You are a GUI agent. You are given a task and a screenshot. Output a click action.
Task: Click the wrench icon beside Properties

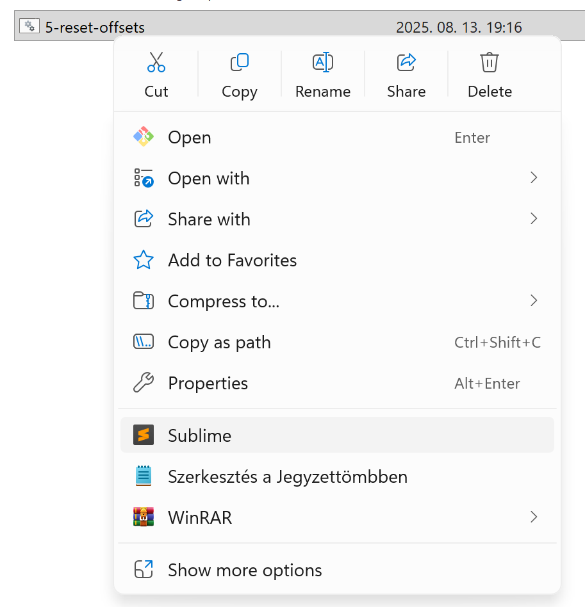[x=144, y=383]
